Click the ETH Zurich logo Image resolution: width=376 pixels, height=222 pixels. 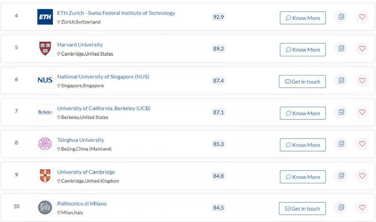(x=45, y=17)
